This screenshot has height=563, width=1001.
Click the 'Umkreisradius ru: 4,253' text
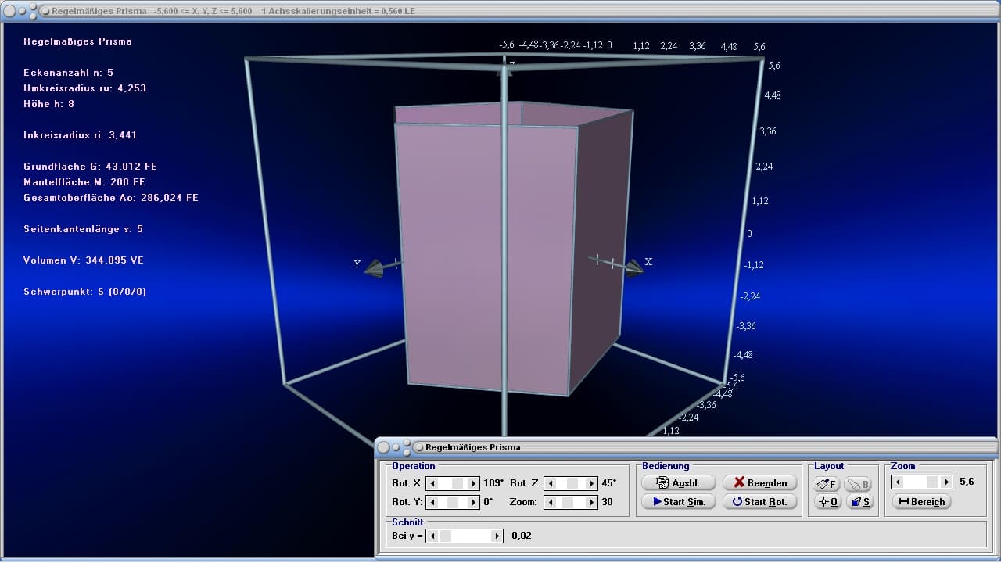tap(84, 88)
